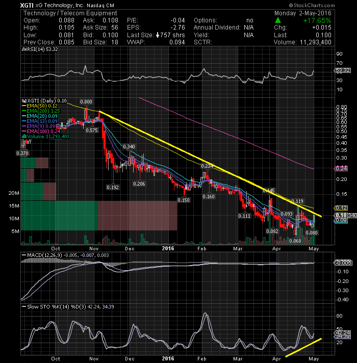Click the 0.575 price label
Screen dimensions: 357x363
point(92,131)
